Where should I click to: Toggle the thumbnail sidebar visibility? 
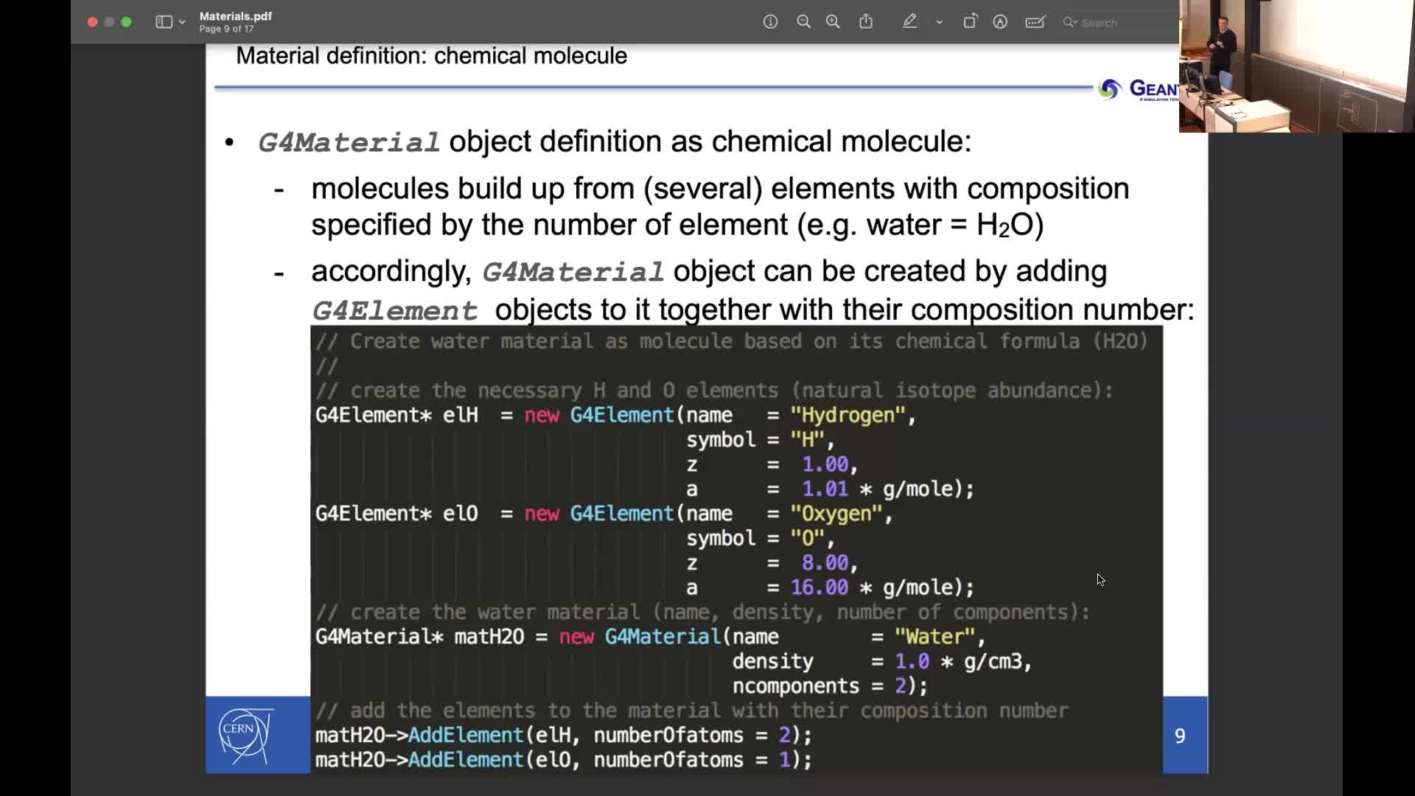click(x=164, y=22)
